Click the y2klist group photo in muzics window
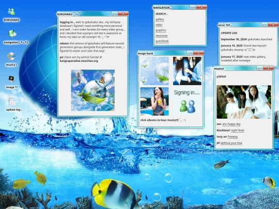 click(x=244, y=102)
